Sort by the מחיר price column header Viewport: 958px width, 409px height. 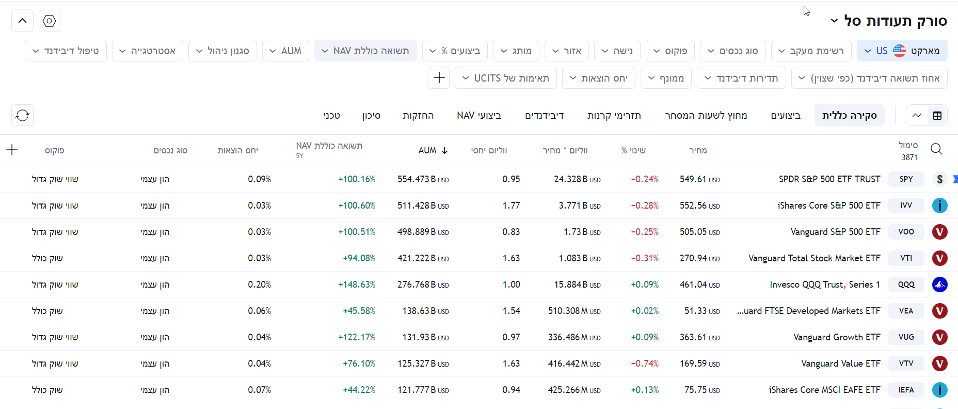coord(698,150)
